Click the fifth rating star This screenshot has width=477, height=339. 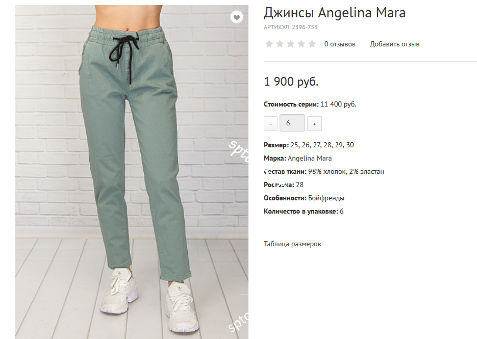coord(312,44)
